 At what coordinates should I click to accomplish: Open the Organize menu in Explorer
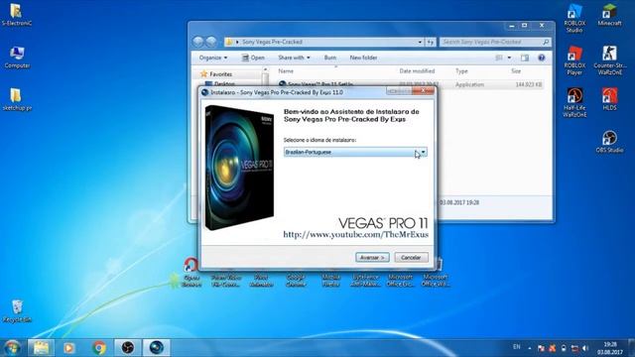pos(213,58)
